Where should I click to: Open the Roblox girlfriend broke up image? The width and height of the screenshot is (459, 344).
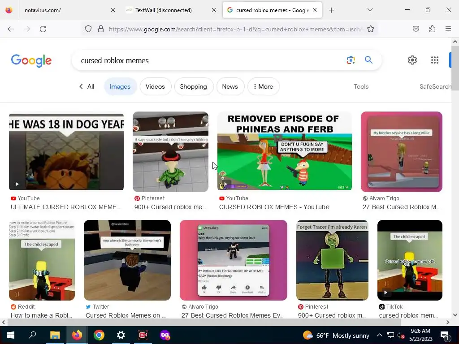[234, 260]
